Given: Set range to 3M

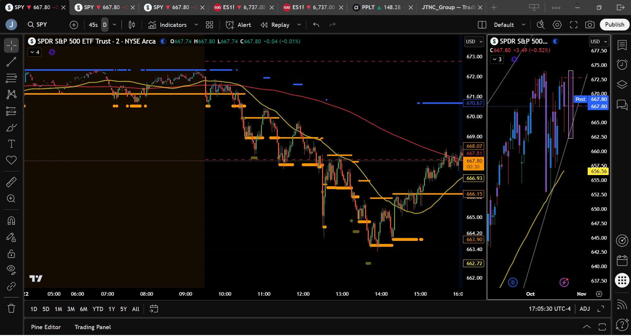Looking at the screenshot, I should (71, 309).
